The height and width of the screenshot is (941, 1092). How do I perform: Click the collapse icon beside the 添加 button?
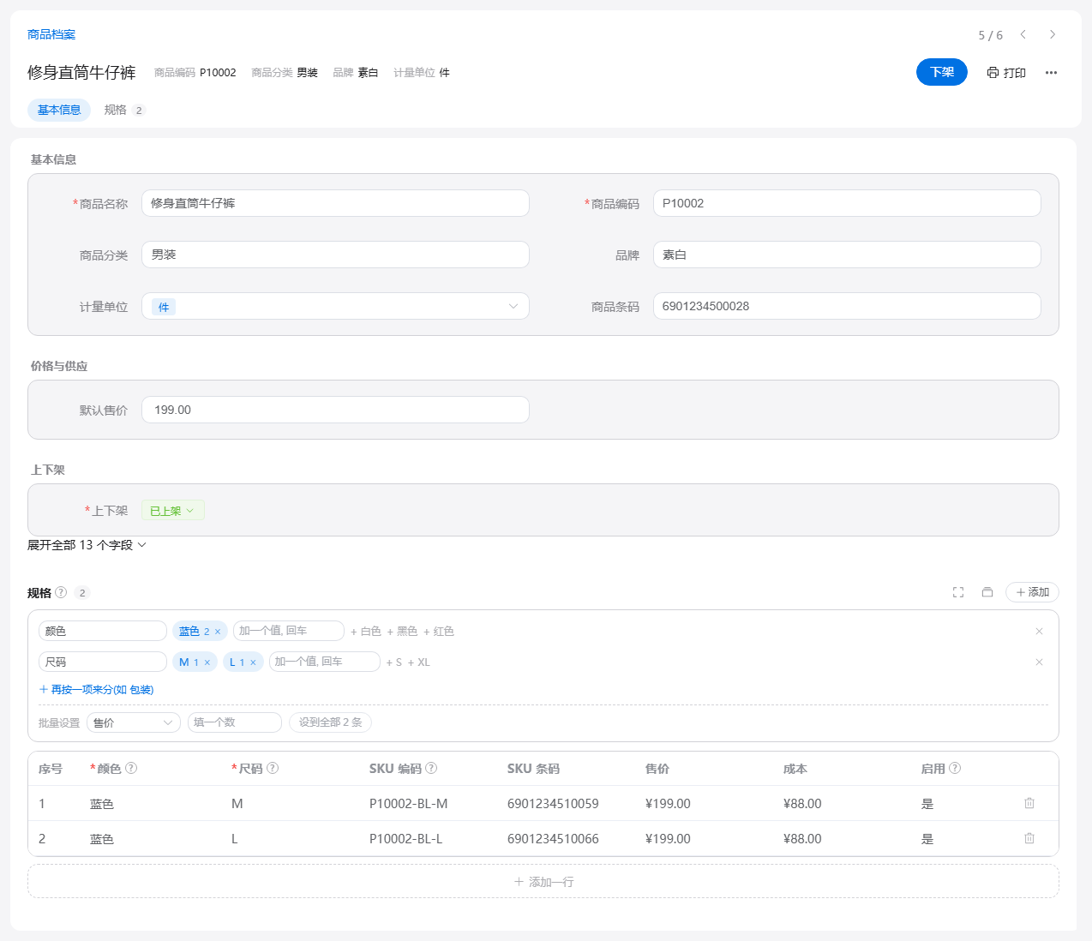tap(987, 592)
